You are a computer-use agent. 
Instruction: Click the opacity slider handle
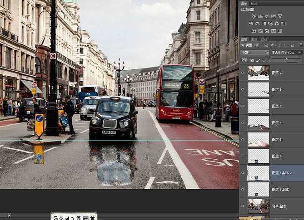(287, 59)
